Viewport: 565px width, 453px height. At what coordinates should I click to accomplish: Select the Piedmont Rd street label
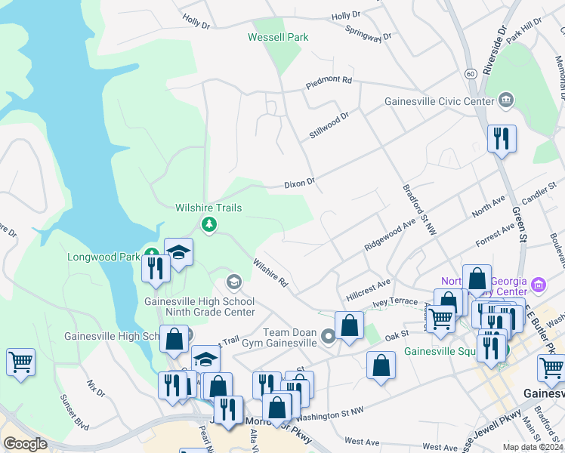[x=329, y=82]
